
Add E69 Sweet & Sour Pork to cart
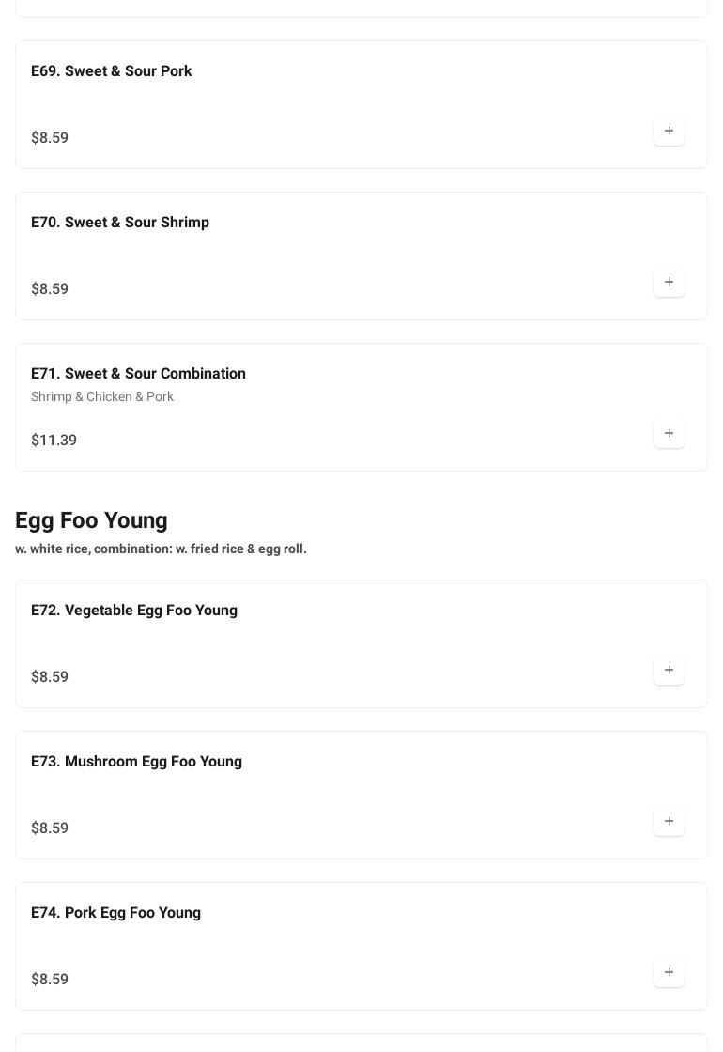tap(669, 131)
